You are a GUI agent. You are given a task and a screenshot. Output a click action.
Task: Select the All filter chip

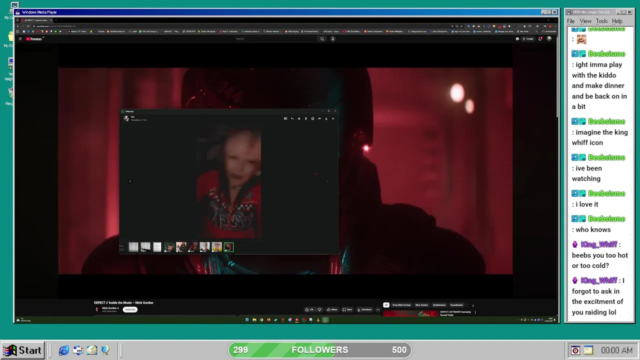pyautogui.click(x=386, y=305)
